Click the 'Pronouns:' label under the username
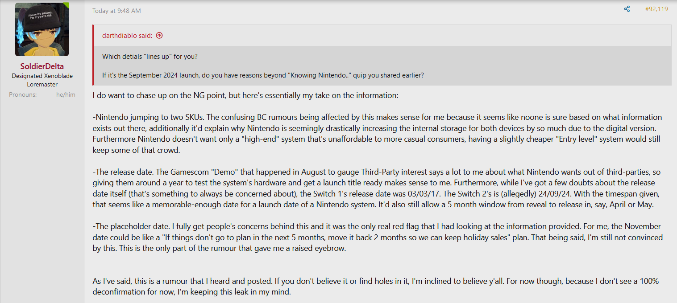 (x=23, y=95)
